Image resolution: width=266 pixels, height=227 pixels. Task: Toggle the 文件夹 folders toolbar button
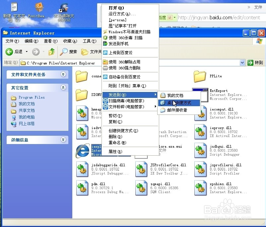[91, 52]
